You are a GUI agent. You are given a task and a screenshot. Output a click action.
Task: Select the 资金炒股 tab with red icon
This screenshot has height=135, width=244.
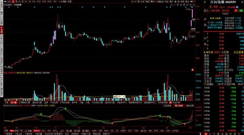click(175, 102)
